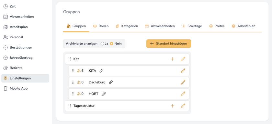Edit the Tagesstruktur location with pencil icon
This screenshot has height=124, width=272.
(x=183, y=106)
